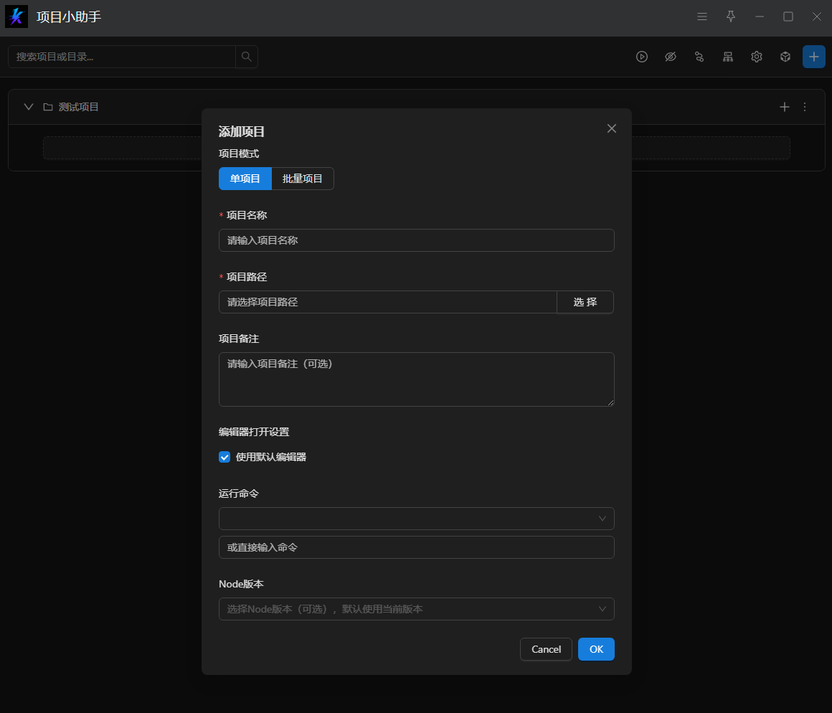This screenshot has width=832, height=713.
Task: Click the 选择 path browse button
Action: click(x=585, y=302)
